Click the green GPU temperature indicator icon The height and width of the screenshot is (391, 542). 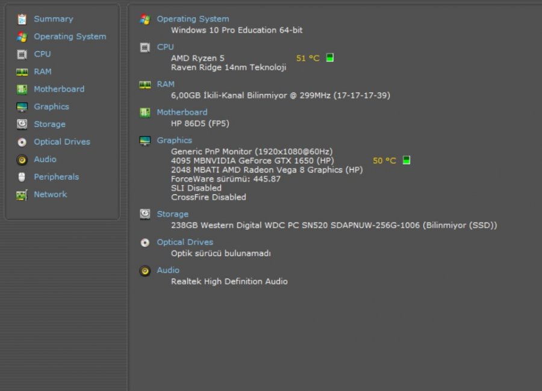406,160
